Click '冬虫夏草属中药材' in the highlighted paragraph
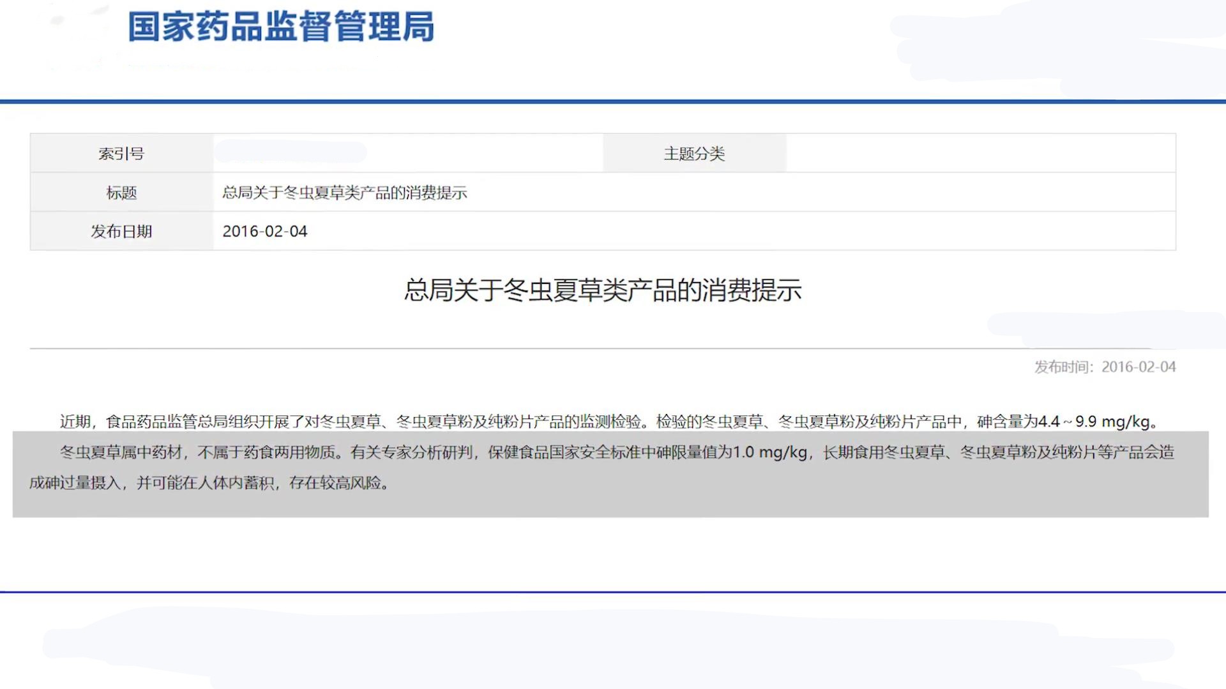This screenshot has width=1226, height=689. 121,452
